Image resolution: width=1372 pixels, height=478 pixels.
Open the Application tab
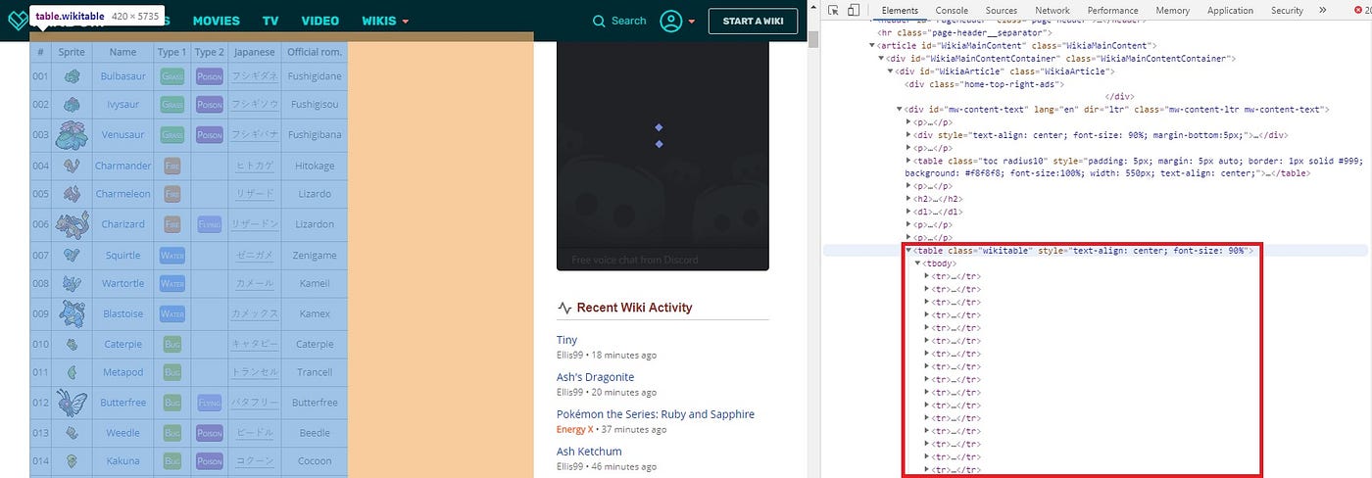coord(1230,10)
